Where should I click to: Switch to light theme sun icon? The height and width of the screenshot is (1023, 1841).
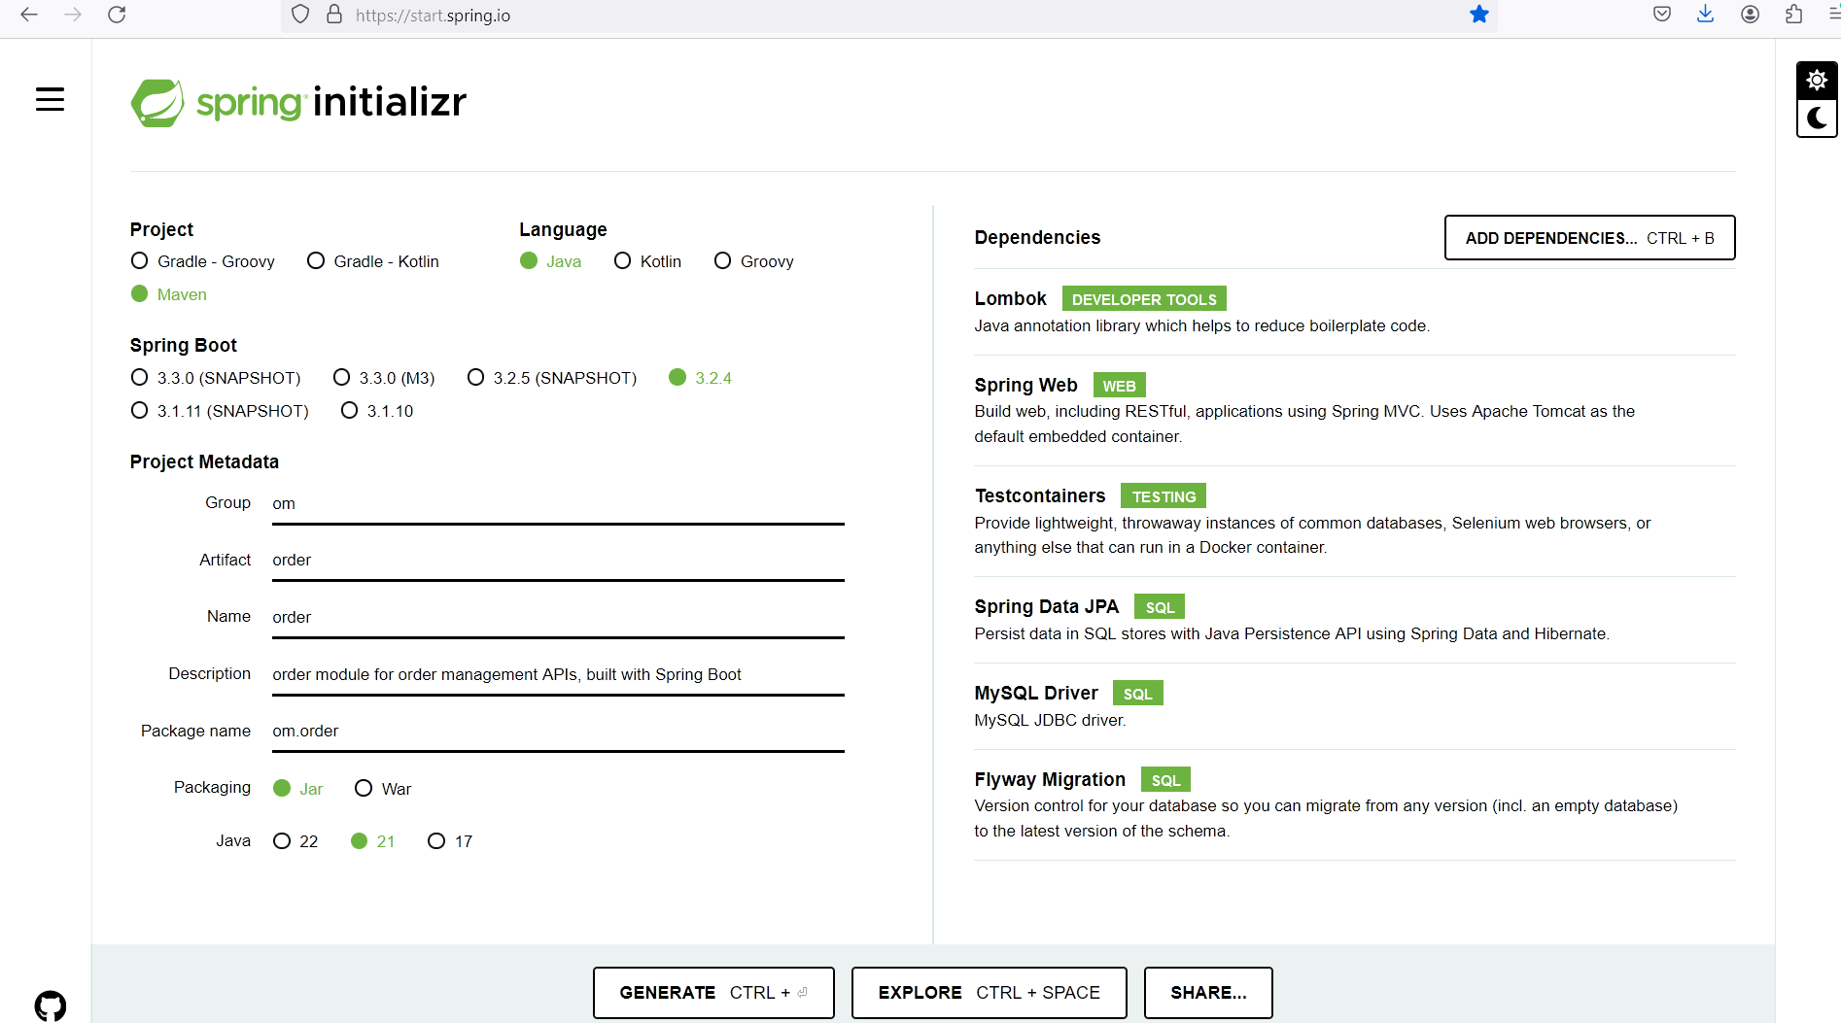click(1816, 81)
